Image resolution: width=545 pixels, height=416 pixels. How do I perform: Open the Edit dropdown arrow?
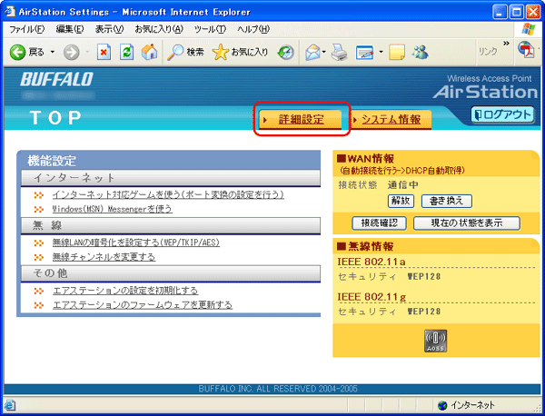[x=381, y=53]
